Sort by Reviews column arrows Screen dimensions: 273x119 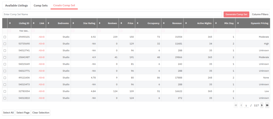(100, 23)
